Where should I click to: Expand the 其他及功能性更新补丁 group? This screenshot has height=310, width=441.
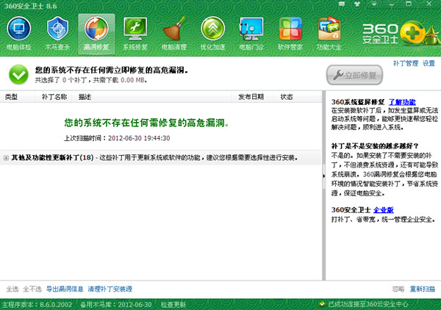click(7, 158)
